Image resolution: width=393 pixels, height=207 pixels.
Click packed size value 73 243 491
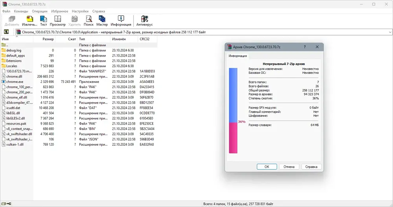68,82
